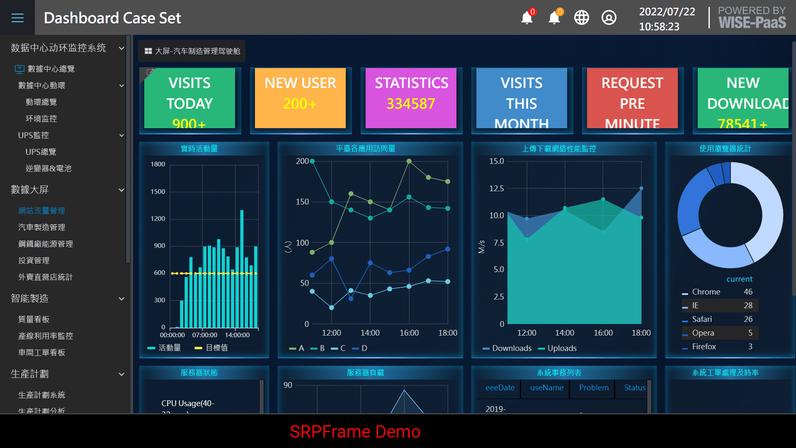Click the red-badged alarm bell icon
The height and width of the screenshot is (448, 796).
[527, 18]
